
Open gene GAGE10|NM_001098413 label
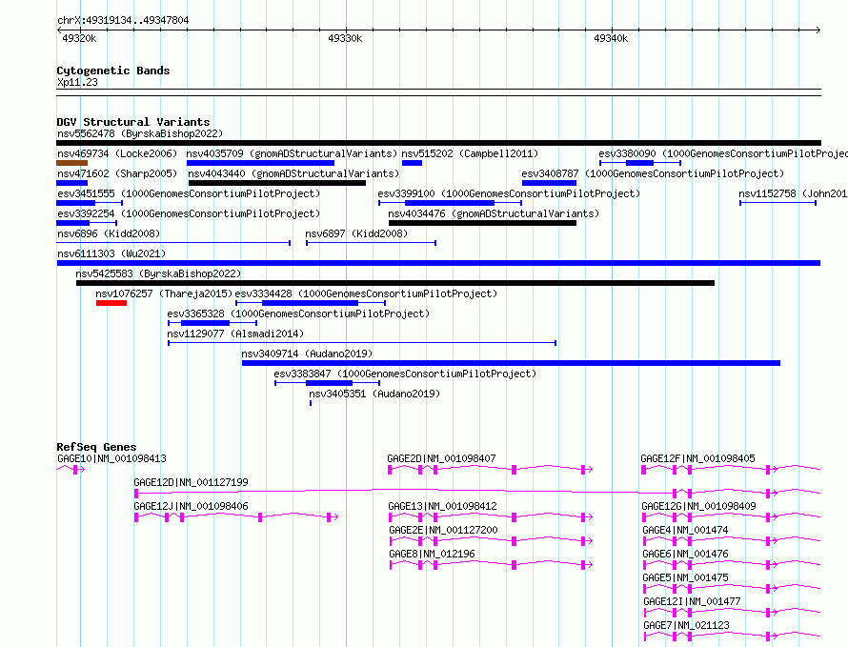[111, 458]
